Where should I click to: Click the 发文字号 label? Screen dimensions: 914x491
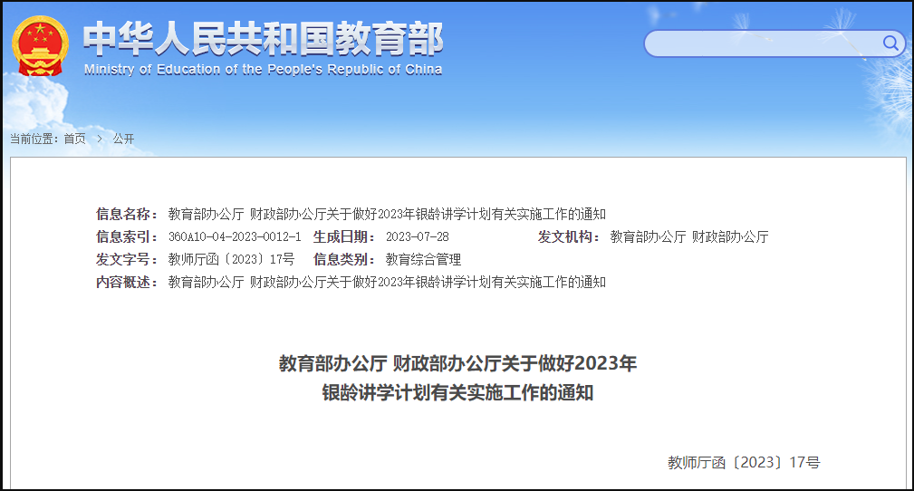coord(127,259)
